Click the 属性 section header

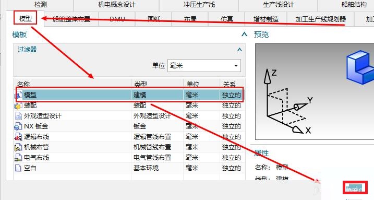tap(261, 153)
